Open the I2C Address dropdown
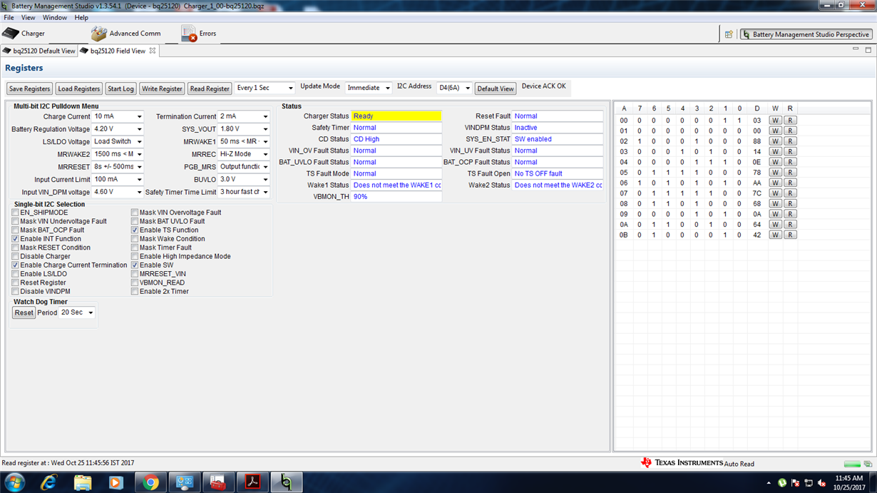The height and width of the screenshot is (493, 877). coord(455,88)
